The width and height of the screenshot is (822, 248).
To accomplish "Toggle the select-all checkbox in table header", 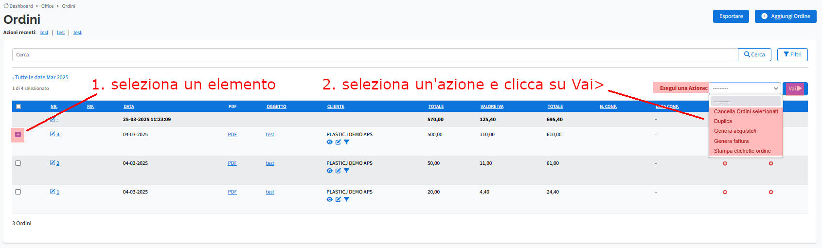I will tap(18, 106).
